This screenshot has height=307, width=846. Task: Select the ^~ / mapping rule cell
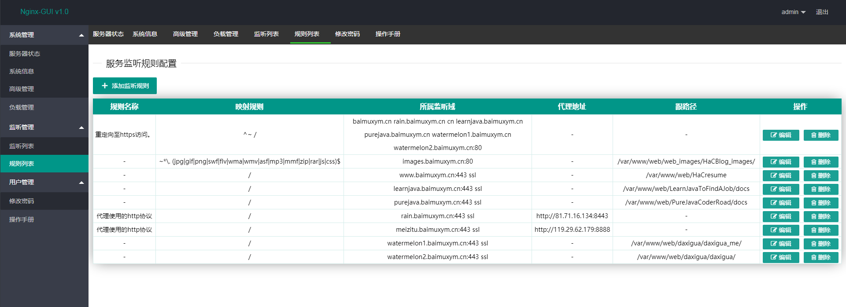point(250,135)
